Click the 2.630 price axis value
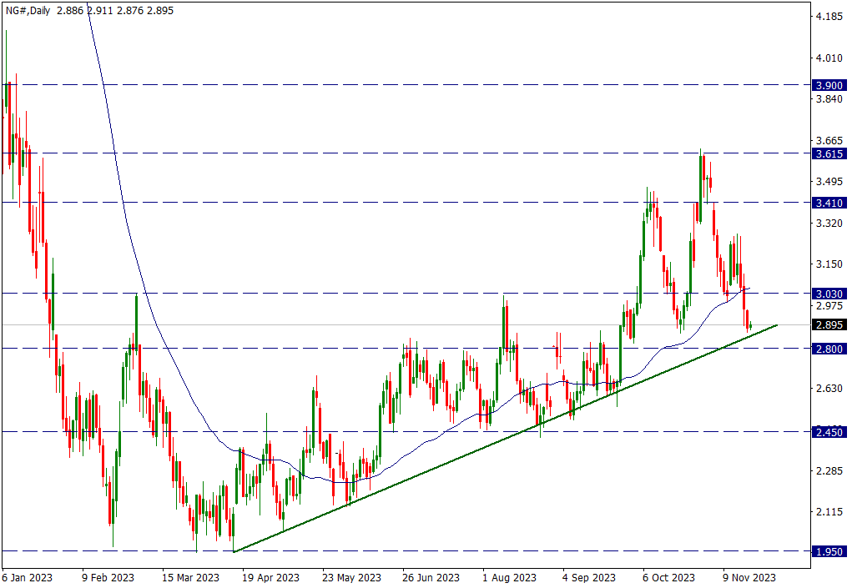Image resolution: width=852 pixels, height=588 pixels. coord(829,388)
